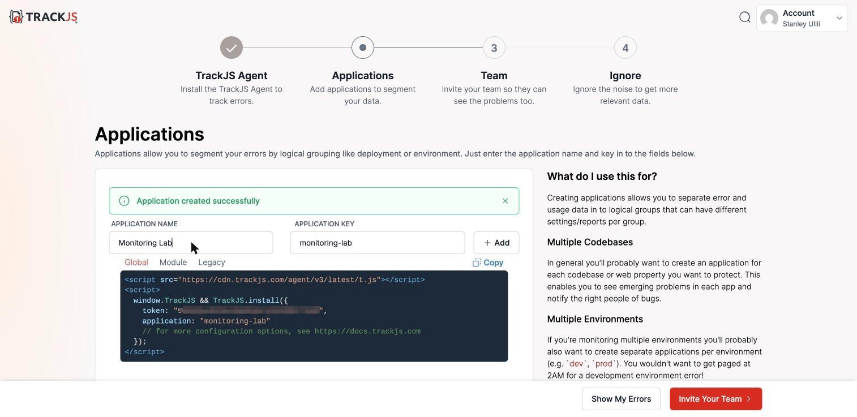The image size is (857, 417).
Task: Focus the Application Name input field
Action: (x=191, y=243)
